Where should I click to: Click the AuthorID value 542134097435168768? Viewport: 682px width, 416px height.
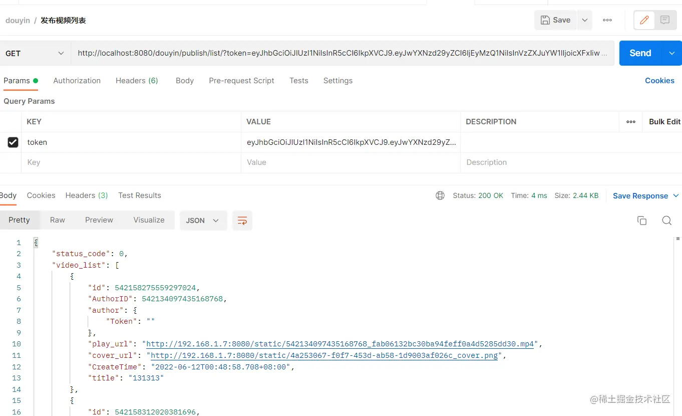point(183,299)
